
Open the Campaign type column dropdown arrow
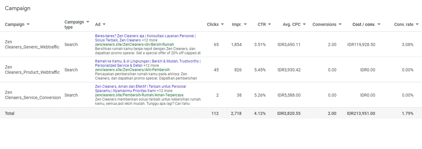[88, 22]
